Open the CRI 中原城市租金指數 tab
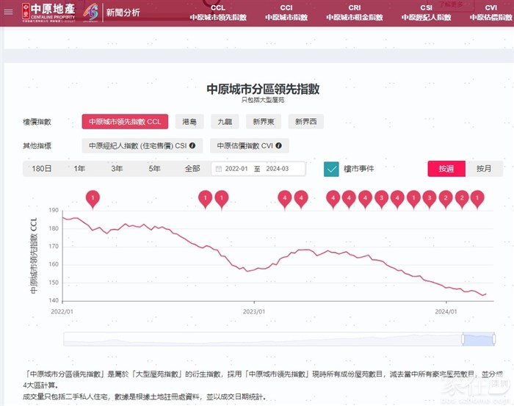The image size is (514, 406). point(354,12)
